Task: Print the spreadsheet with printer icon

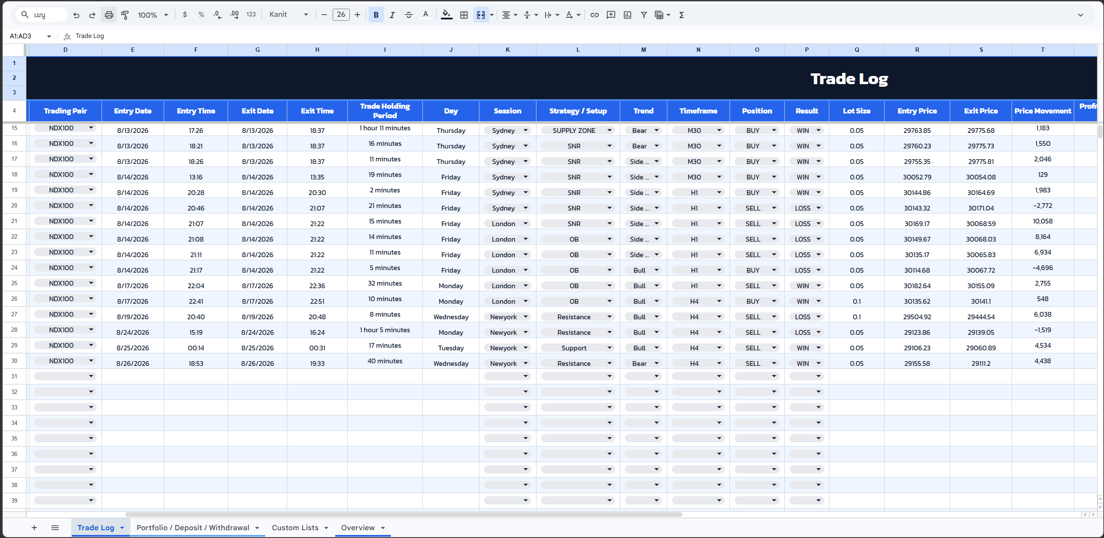Action: [109, 15]
